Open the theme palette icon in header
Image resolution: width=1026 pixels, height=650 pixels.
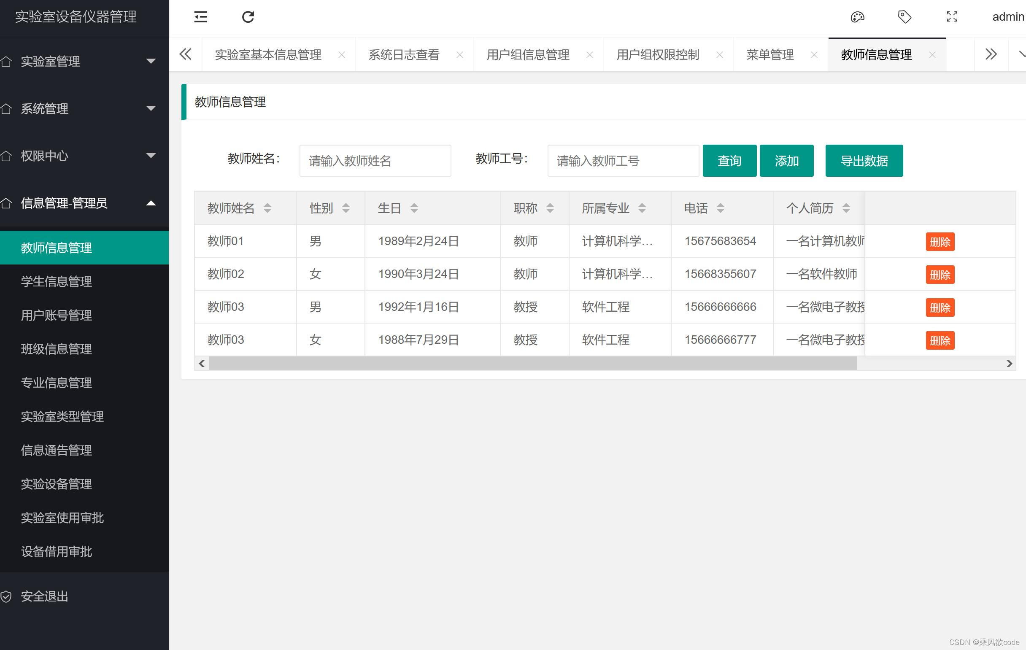pos(857,17)
